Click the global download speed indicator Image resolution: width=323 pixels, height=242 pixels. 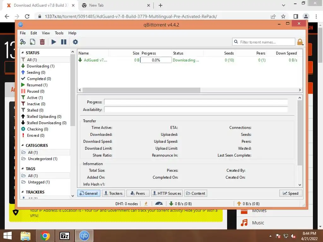(x=180, y=204)
